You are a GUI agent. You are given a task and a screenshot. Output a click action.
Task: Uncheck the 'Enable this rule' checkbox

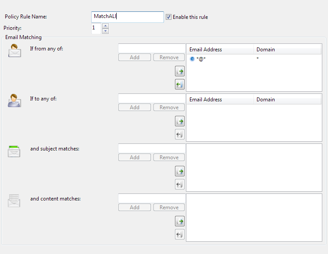point(168,17)
